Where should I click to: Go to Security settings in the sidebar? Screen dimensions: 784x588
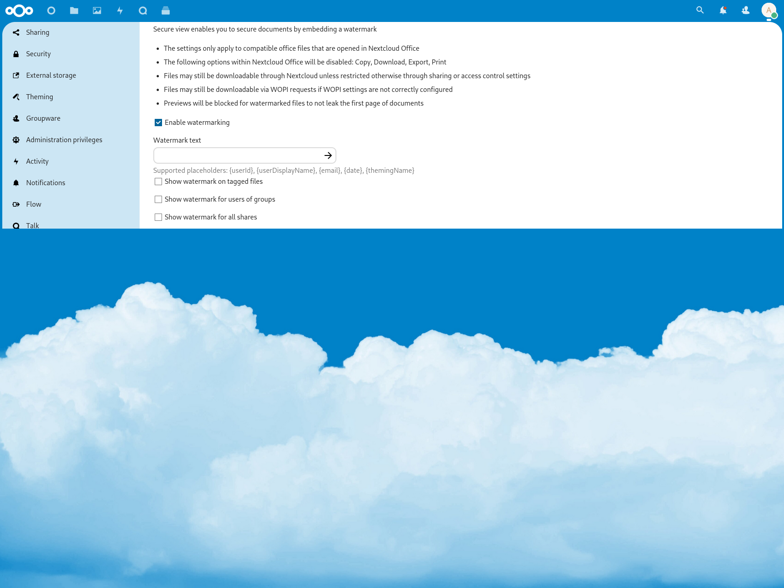38,54
